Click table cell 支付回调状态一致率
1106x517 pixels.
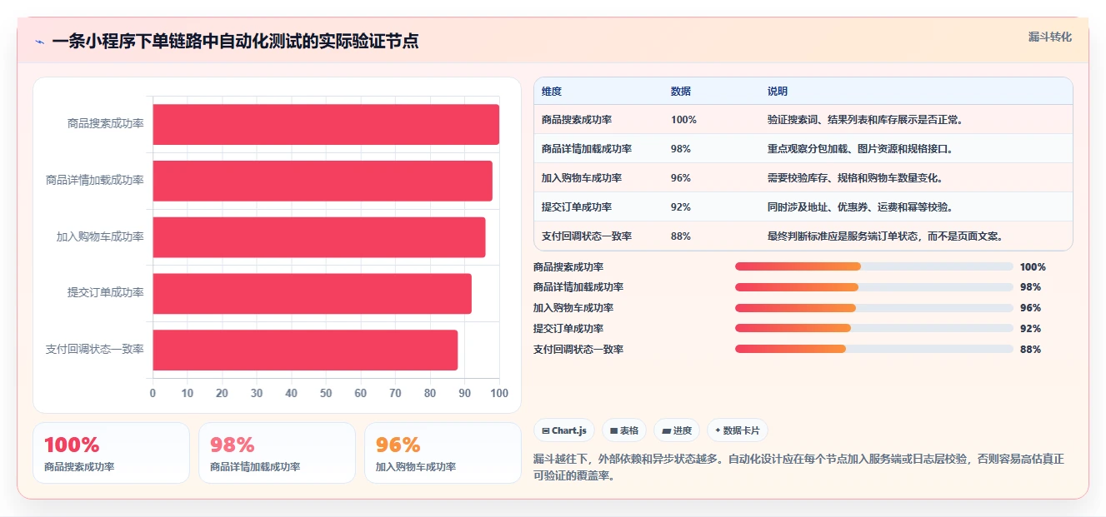[587, 236]
